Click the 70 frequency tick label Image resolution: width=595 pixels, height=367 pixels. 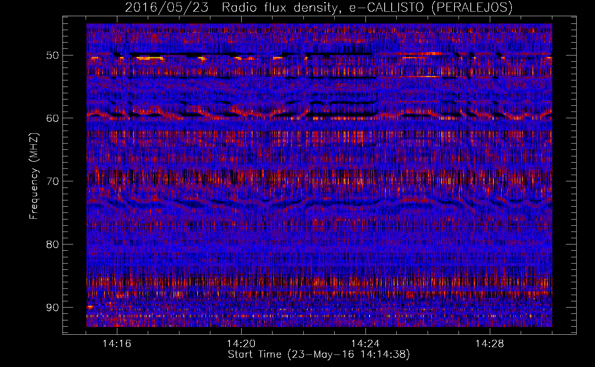pos(53,181)
